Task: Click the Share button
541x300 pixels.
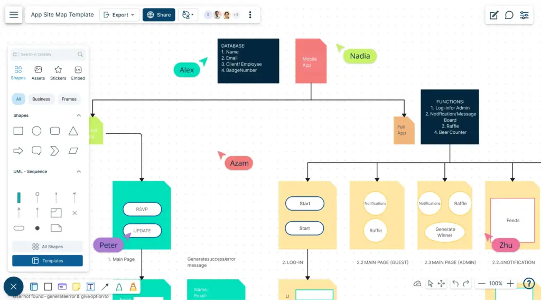Action: click(x=158, y=15)
